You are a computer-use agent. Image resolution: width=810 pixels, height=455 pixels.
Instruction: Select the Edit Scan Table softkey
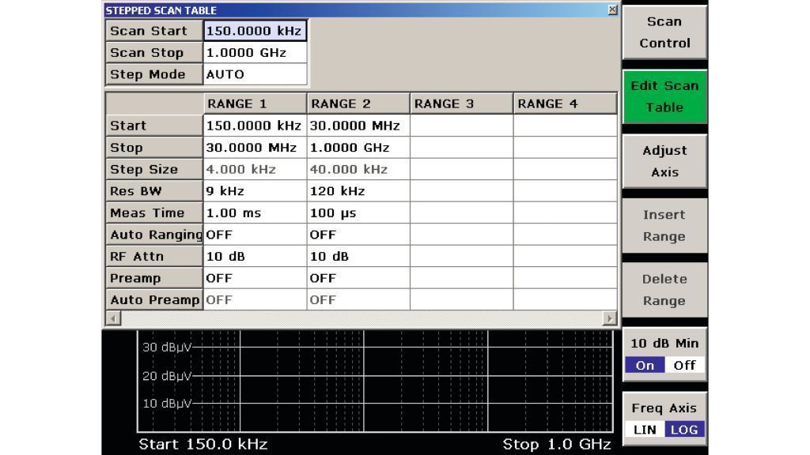(x=664, y=96)
